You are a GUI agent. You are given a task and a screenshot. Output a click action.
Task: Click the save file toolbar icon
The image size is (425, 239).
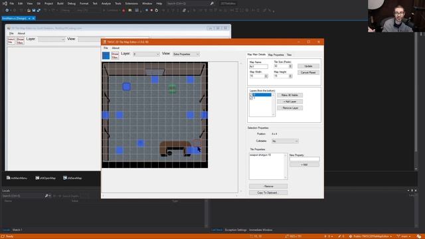(34, 11)
